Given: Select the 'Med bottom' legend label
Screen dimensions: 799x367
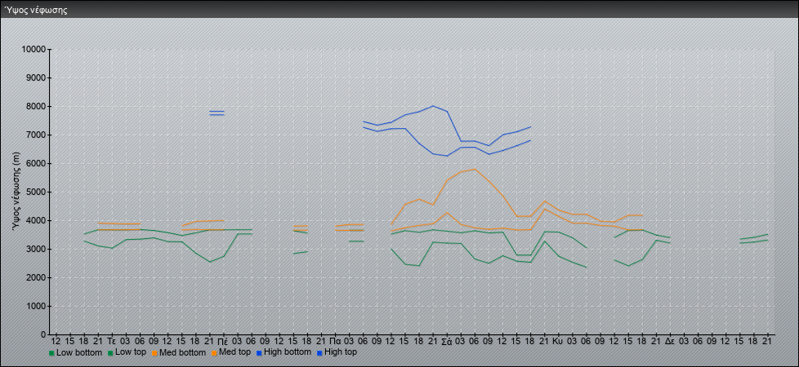Looking at the screenshot, I should click(x=184, y=352).
